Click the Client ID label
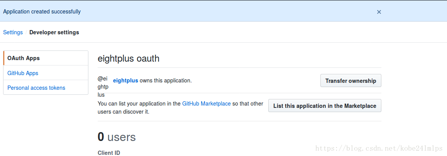Image resolution: width=447 pixels, height=156 pixels. tap(109, 153)
